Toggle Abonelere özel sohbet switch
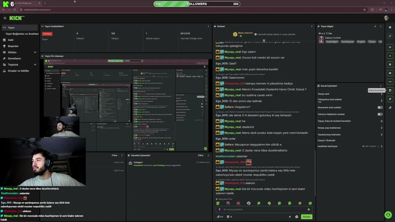395x222 pixels. click(380, 108)
